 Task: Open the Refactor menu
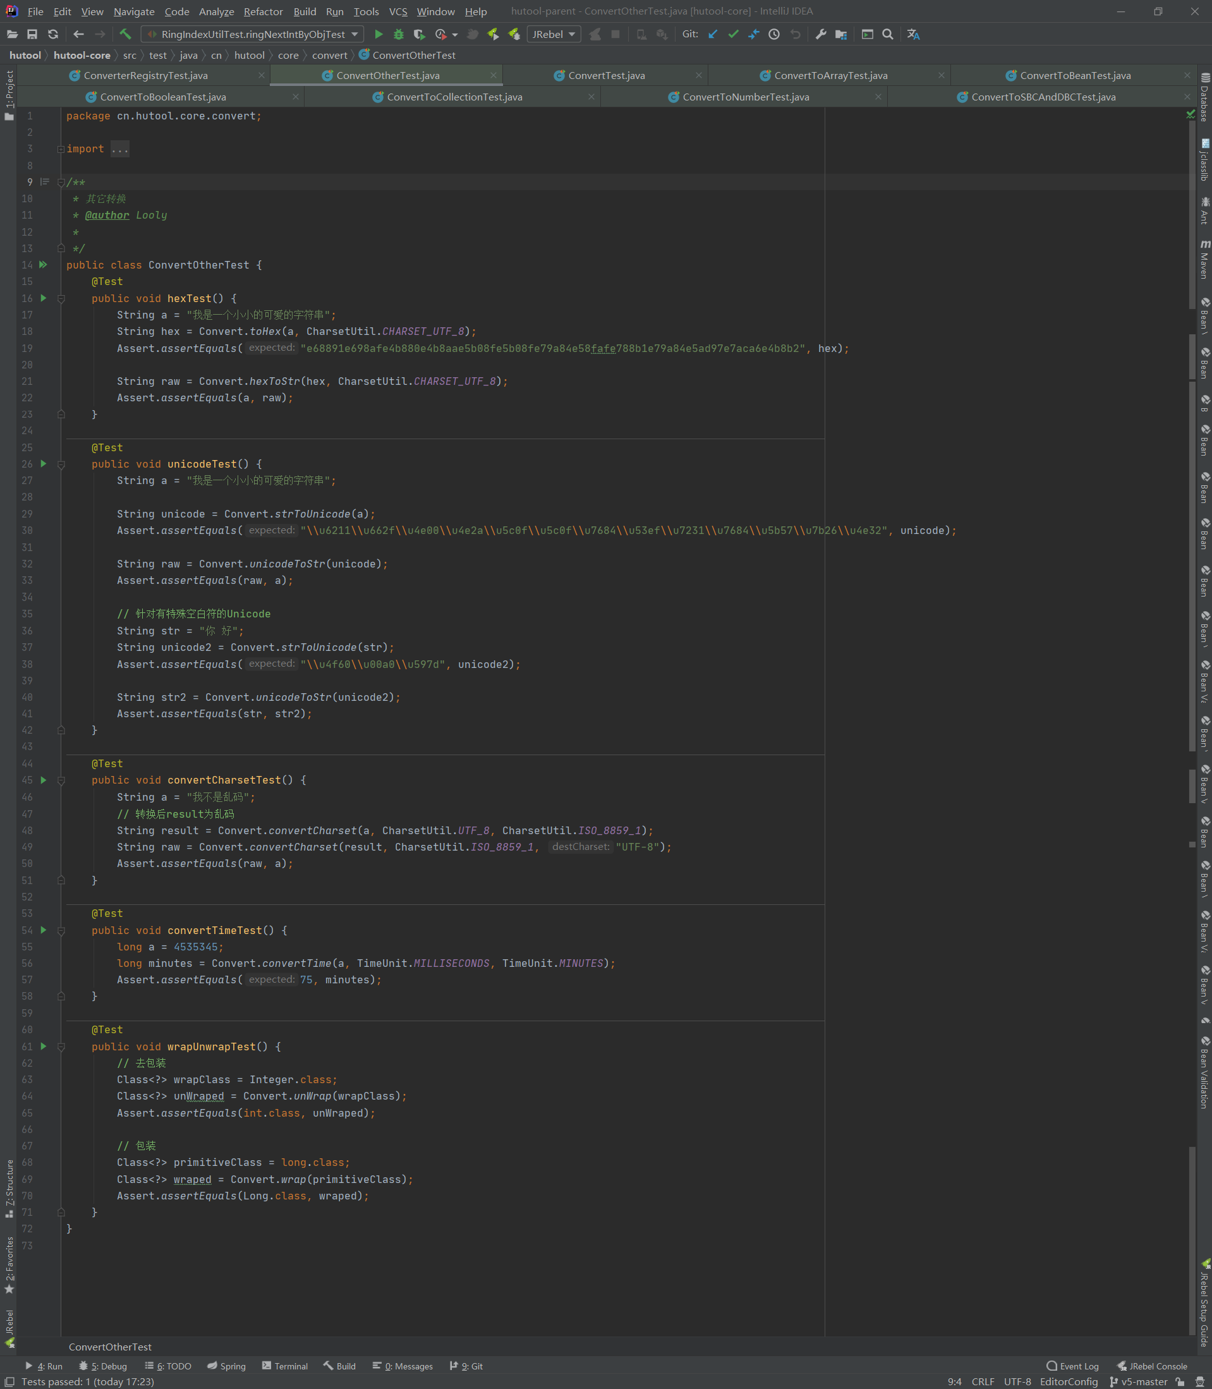(263, 11)
